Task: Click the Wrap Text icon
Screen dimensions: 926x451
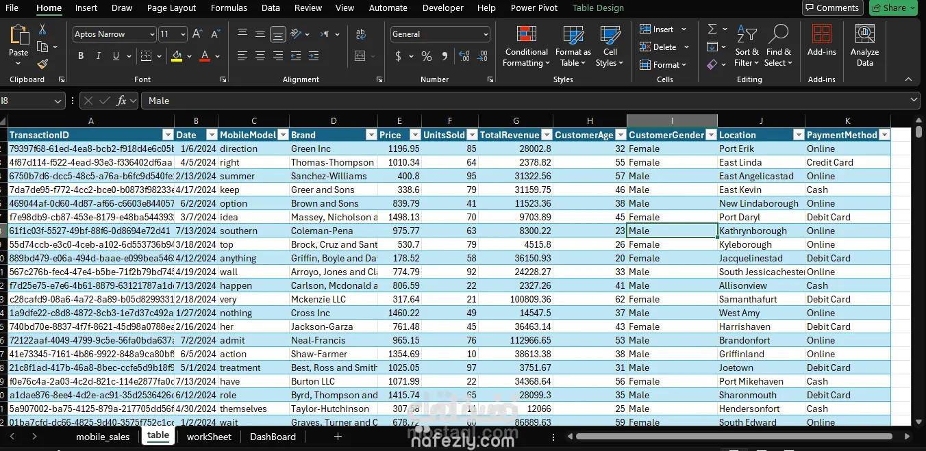Action: point(360,34)
